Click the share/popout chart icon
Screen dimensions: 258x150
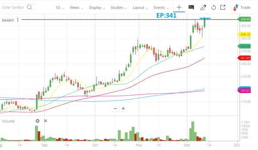point(223,7)
